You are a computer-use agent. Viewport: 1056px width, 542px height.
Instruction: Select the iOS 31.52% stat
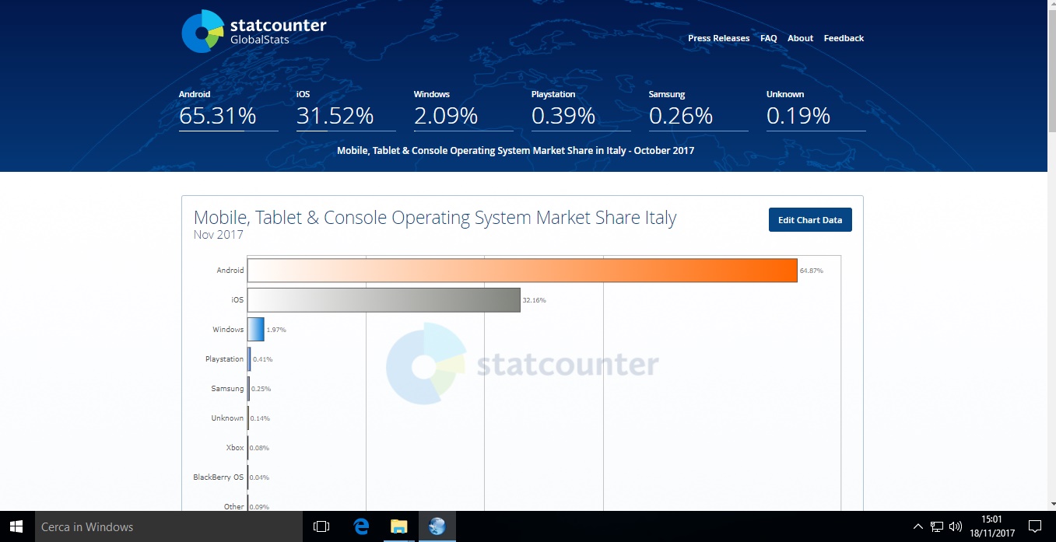coord(346,110)
